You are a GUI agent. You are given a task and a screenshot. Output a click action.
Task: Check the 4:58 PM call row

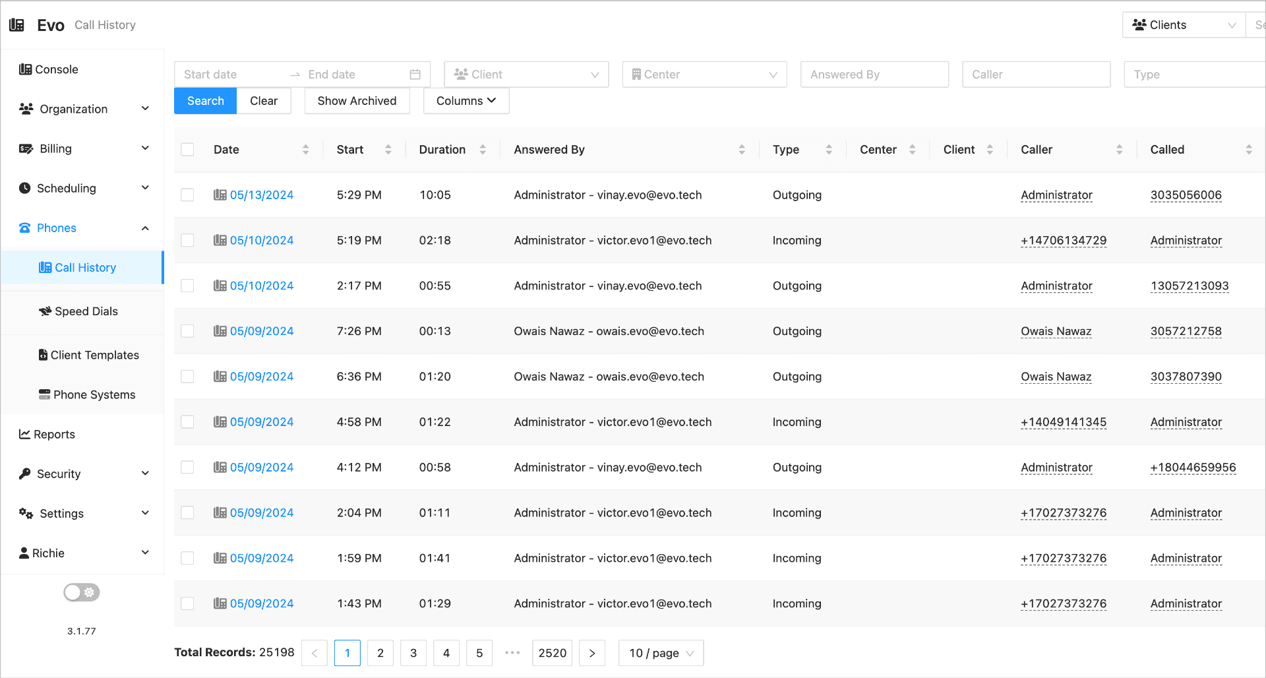(x=187, y=422)
